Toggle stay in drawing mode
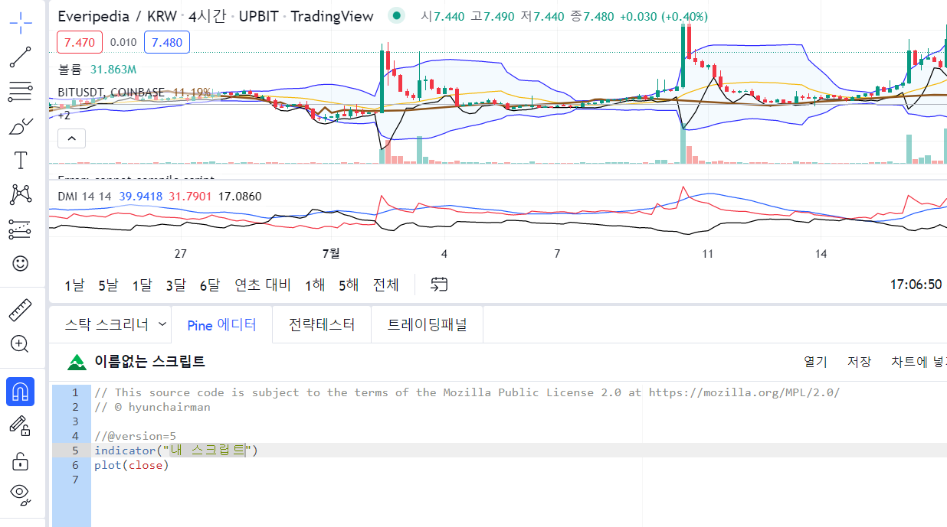 coord(21,426)
